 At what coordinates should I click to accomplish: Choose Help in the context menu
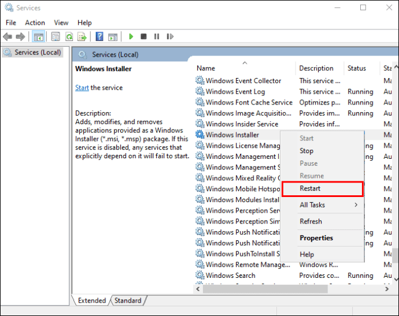click(323, 255)
